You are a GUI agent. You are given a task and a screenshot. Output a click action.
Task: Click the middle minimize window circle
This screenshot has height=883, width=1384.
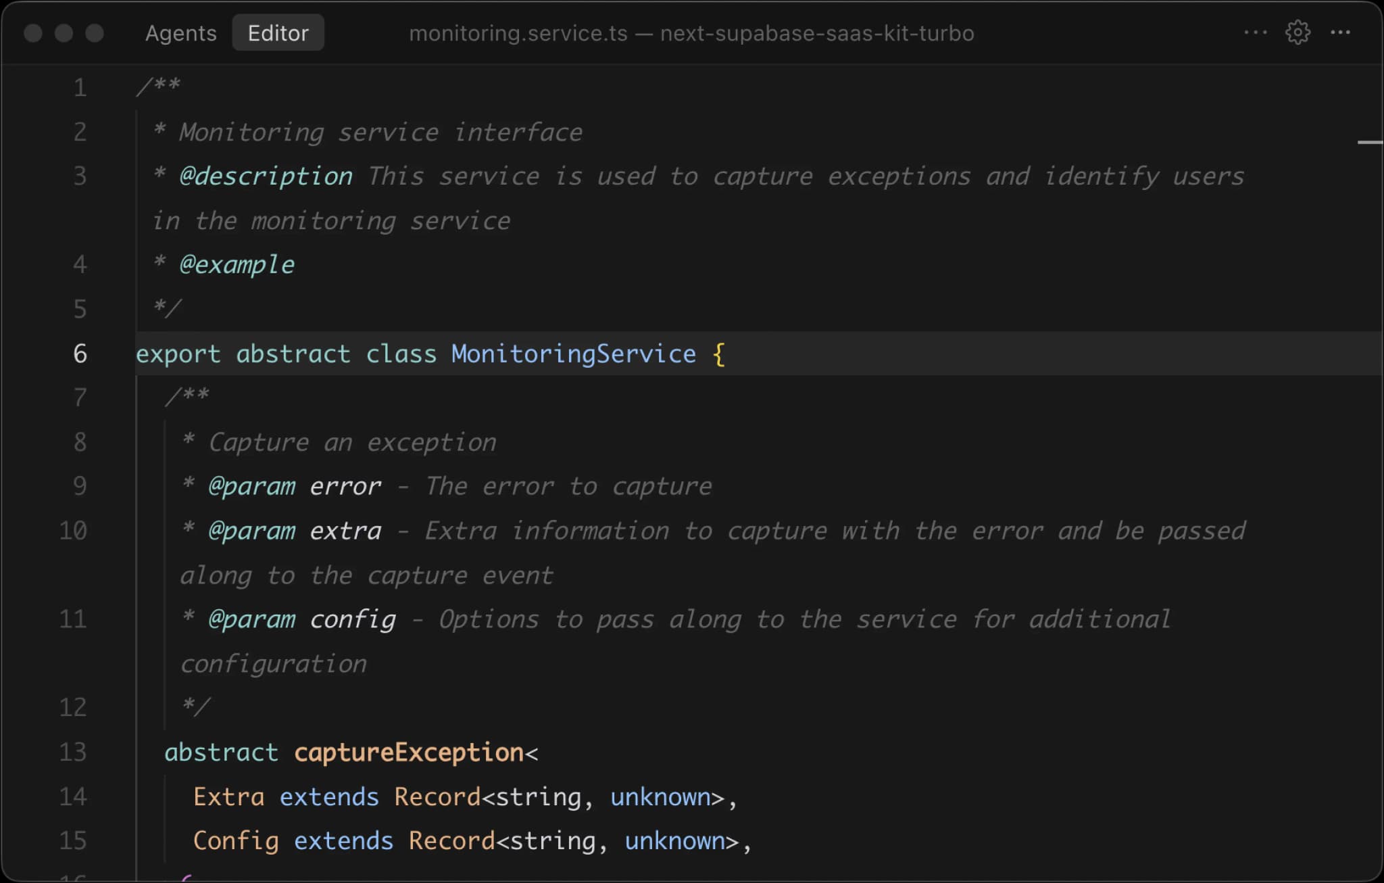point(64,33)
